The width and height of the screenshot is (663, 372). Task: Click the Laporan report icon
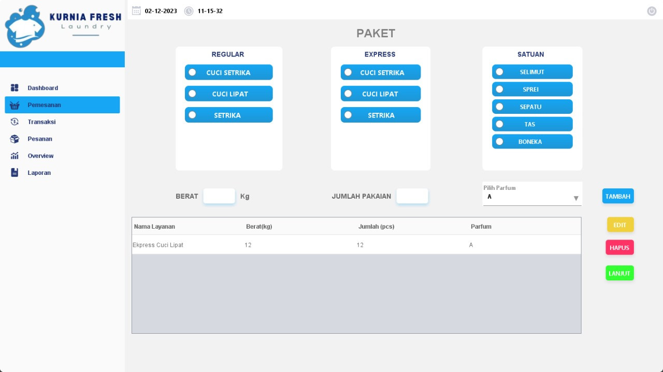(15, 173)
